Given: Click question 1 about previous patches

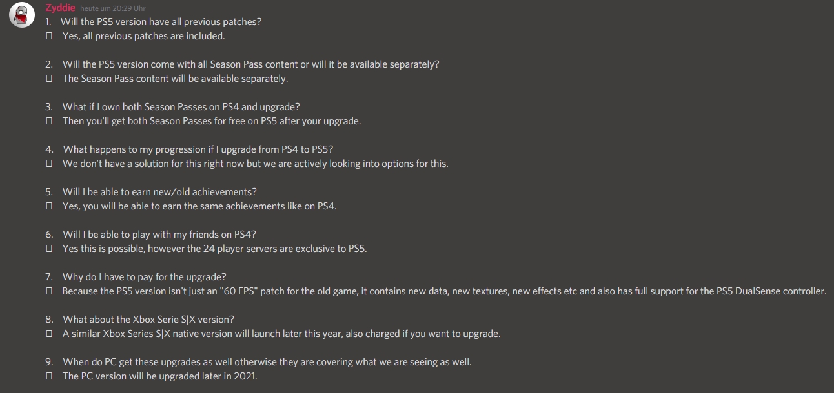Looking at the screenshot, I should click(161, 22).
